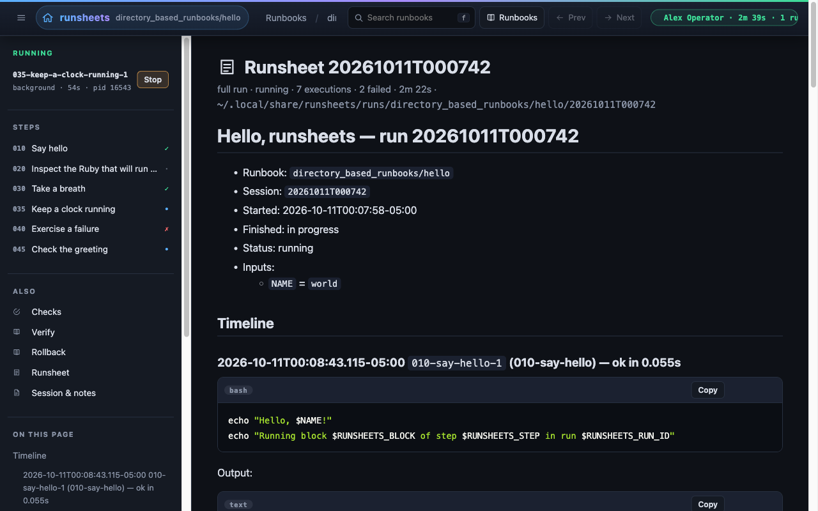Open the Verify page
The width and height of the screenshot is (818, 511).
point(91,332)
